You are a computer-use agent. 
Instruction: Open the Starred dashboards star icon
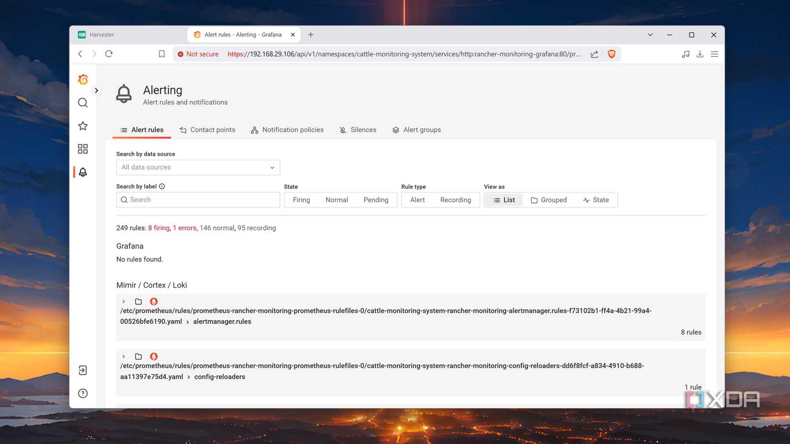click(x=83, y=126)
